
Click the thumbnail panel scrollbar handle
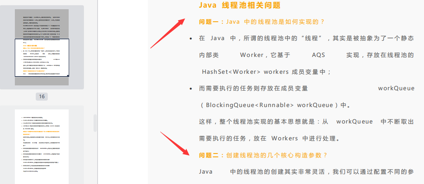pos(95,123)
